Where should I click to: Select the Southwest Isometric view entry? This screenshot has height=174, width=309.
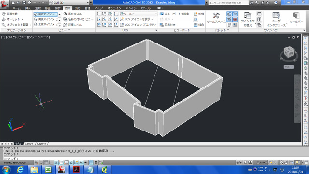coord(46,14)
